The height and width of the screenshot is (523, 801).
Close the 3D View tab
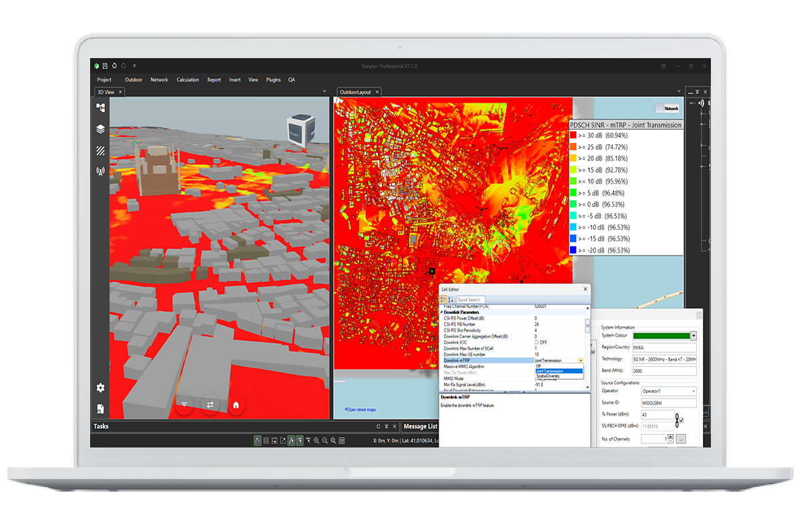coord(120,92)
